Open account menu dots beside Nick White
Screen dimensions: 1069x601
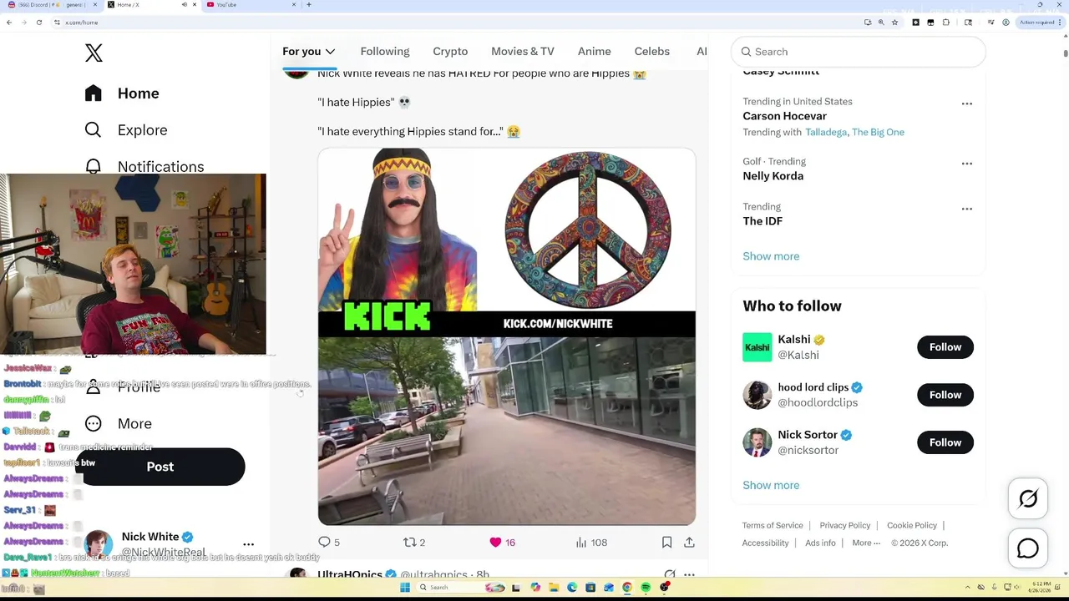(248, 543)
